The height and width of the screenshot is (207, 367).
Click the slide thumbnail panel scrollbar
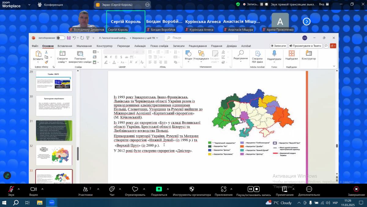78,153
